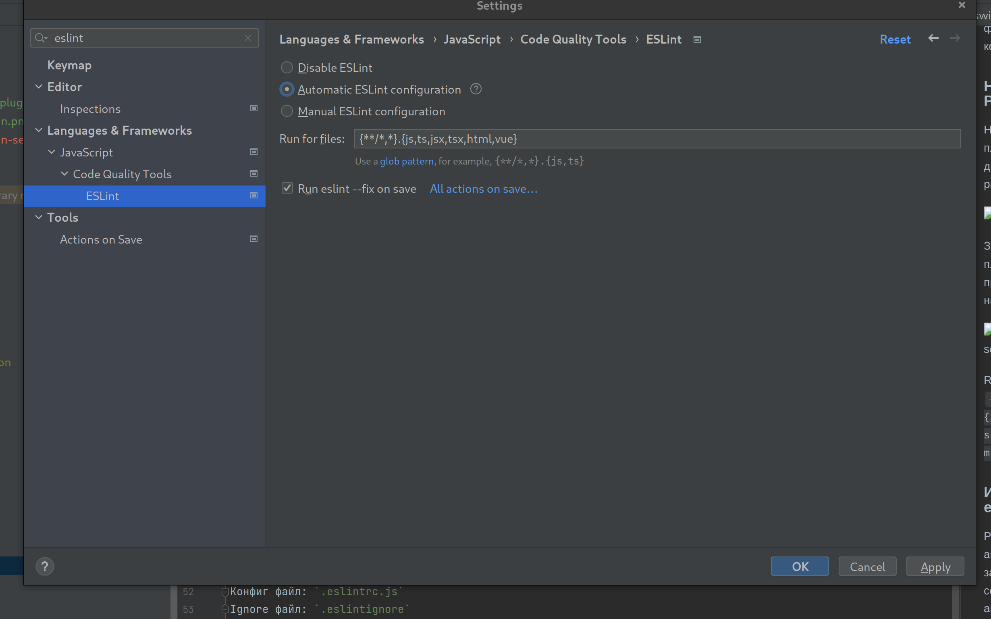Click the help icon beside Automatic ESLint configuration
The height and width of the screenshot is (619, 991).
(x=476, y=89)
